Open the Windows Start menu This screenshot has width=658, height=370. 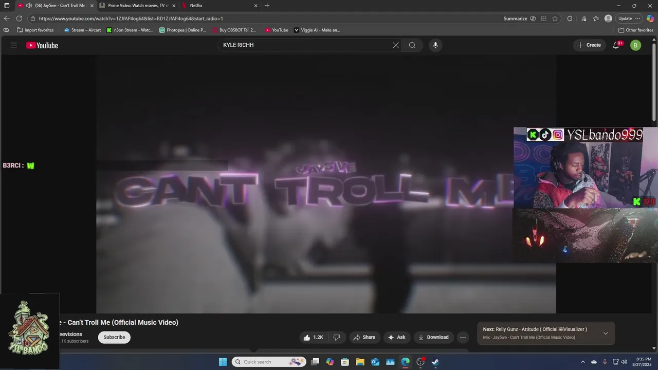click(x=223, y=362)
